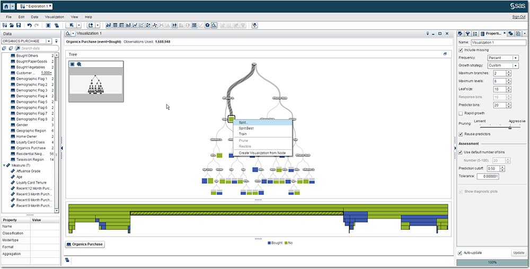Open the folder icon in the toolbar
Screen dimensions: 530x269
pyautogui.click(x=12, y=25)
